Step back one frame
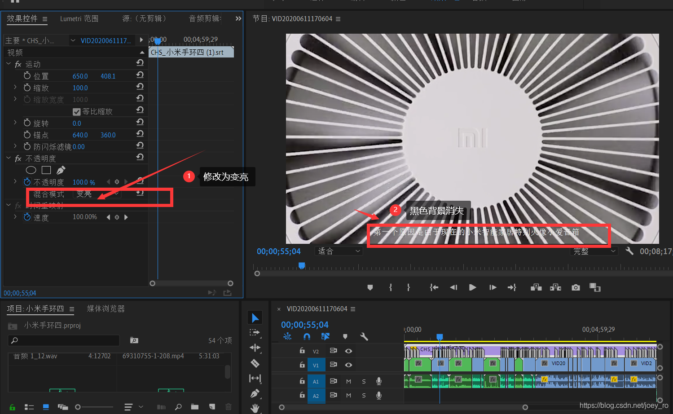673x414 pixels. [453, 287]
